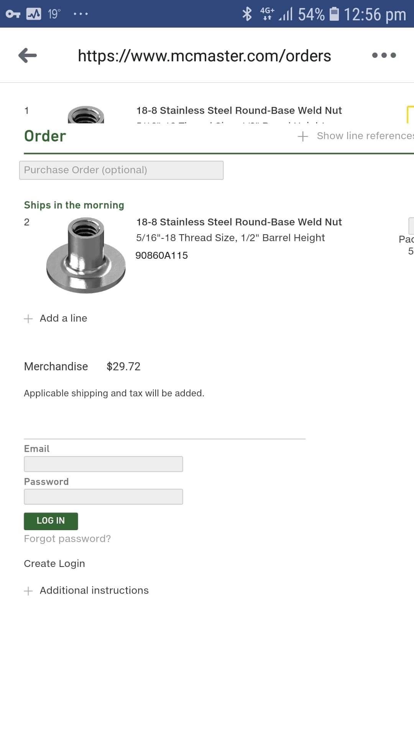414x736 pixels.
Task: Tap the status bar three-dots overflow icon
Action: coord(81,14)
